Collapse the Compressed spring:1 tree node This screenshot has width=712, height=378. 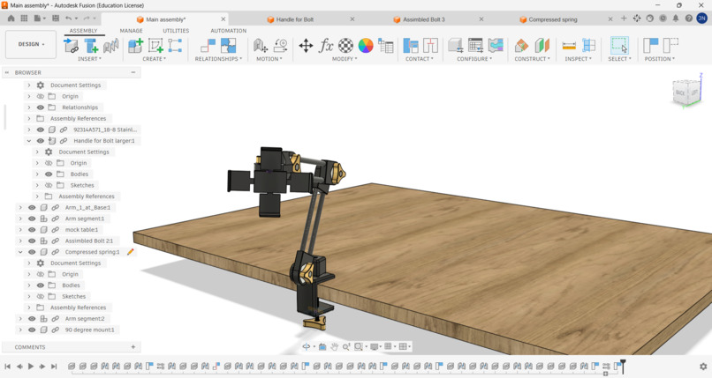tap(20, 252)
